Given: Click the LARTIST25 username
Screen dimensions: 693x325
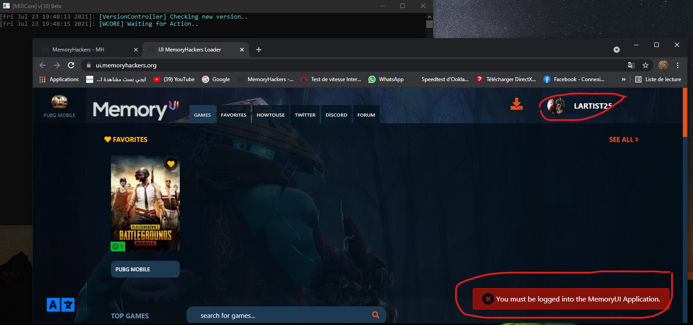Looking at the screenshot, I should point(593,106).
